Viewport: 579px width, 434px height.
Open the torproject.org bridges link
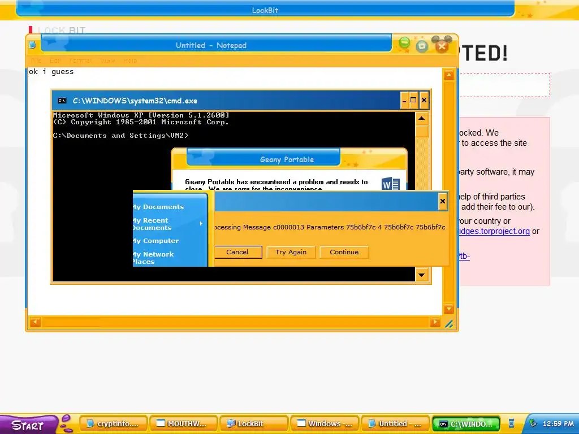[x=494, y=231]
